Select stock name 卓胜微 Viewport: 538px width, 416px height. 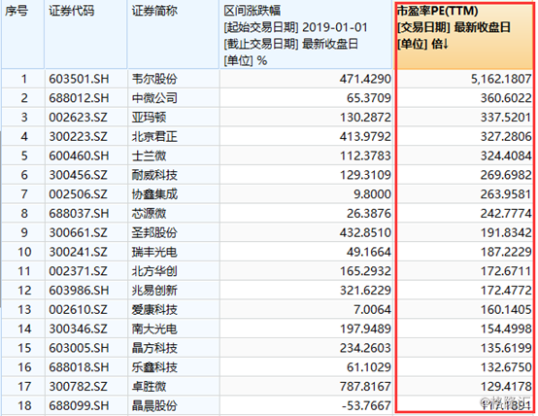[149, 387]
